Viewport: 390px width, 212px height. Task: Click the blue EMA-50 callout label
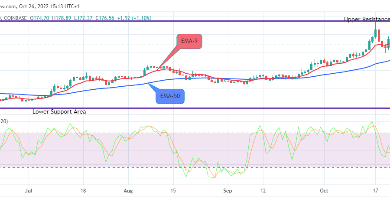point(170,96)
